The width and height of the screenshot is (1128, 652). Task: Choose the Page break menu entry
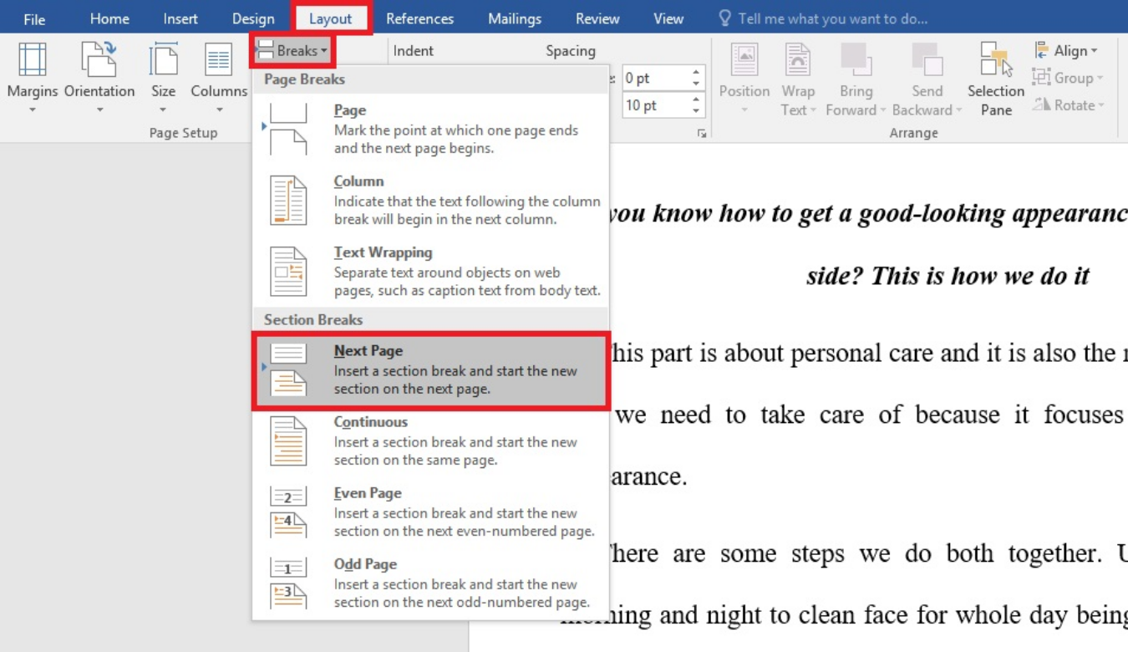point(431,129)
